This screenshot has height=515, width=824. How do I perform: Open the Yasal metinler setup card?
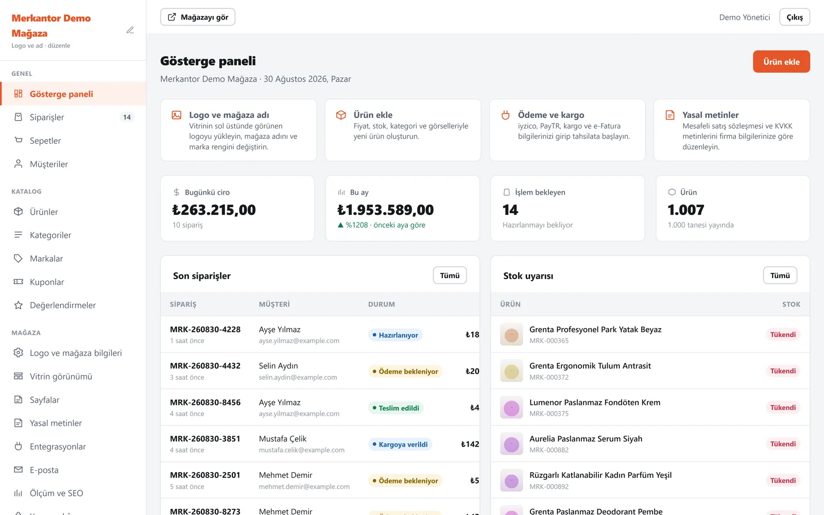732,130
